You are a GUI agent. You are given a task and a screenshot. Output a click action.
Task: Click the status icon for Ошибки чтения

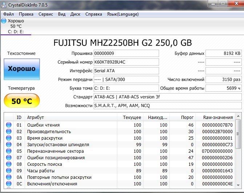pyautogui.click(x=9, y=125)
